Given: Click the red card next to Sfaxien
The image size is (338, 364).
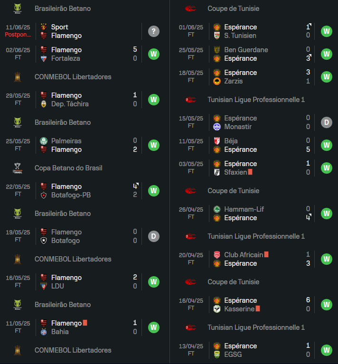Looking at the screenshot, I should [250, 172].
